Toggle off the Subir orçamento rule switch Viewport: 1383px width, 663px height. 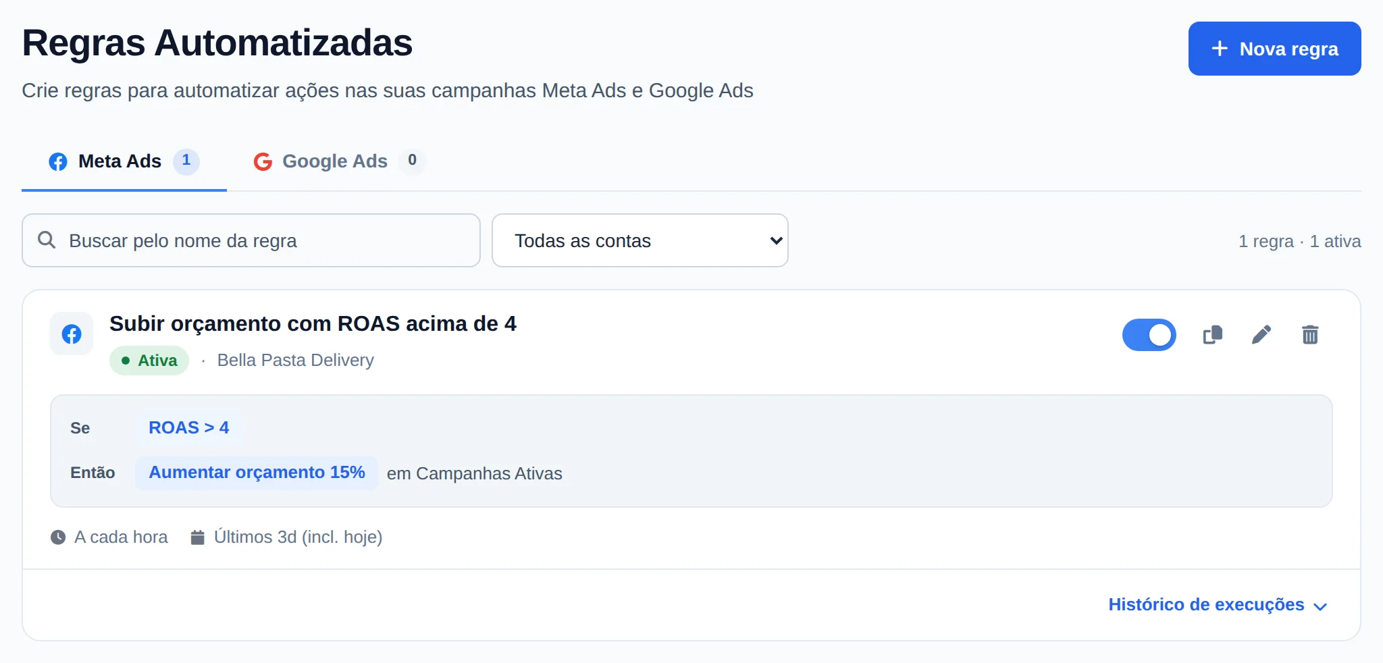coord(1149,335)
